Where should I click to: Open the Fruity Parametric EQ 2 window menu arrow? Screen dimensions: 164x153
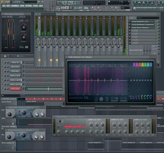66,57
